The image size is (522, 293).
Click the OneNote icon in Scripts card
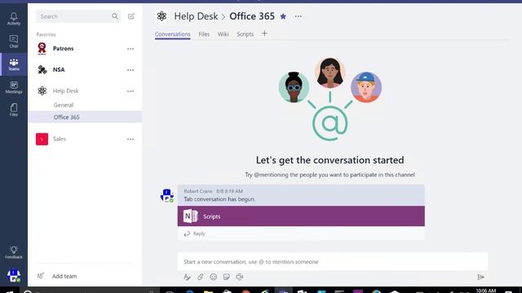point(190,216)
